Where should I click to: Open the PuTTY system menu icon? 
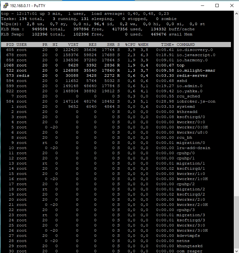pyautogui.click(x=6, y=6)
